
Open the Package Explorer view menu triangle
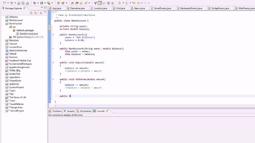[x=45, y=12]
